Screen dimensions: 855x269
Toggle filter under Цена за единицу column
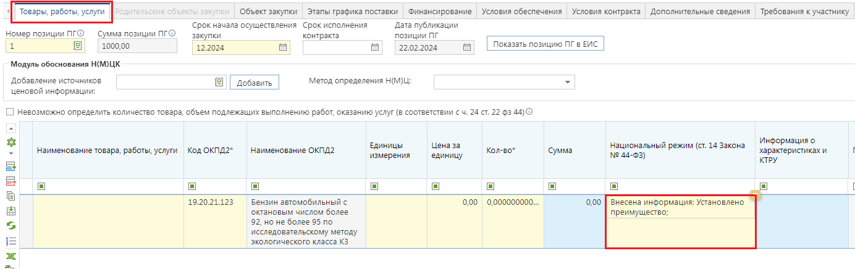pyautogui.click(x=435, y=186)
